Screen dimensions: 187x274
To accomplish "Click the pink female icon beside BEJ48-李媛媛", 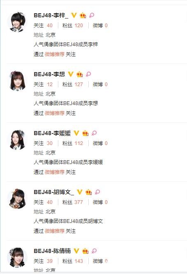I will [94, 133].
